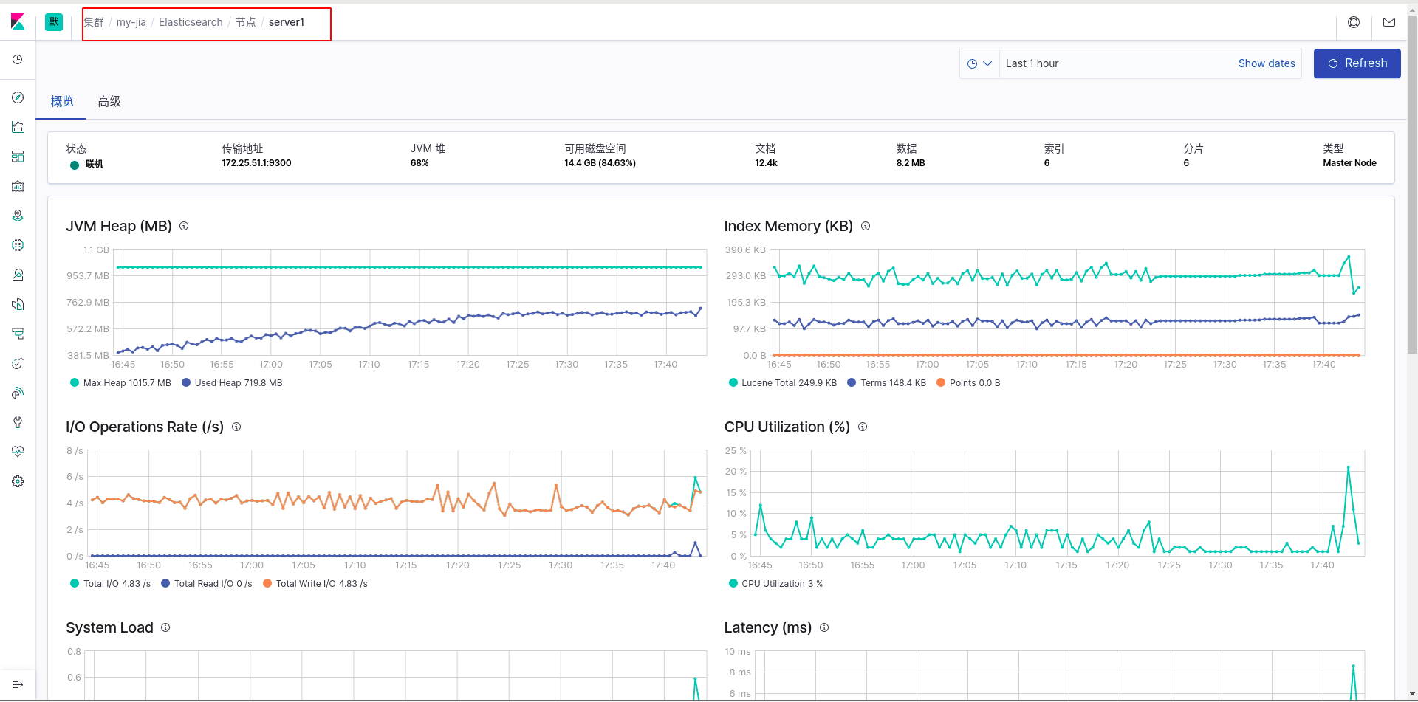
Task: Toggle Total Write I/O legend series
Action: (315, 584)
